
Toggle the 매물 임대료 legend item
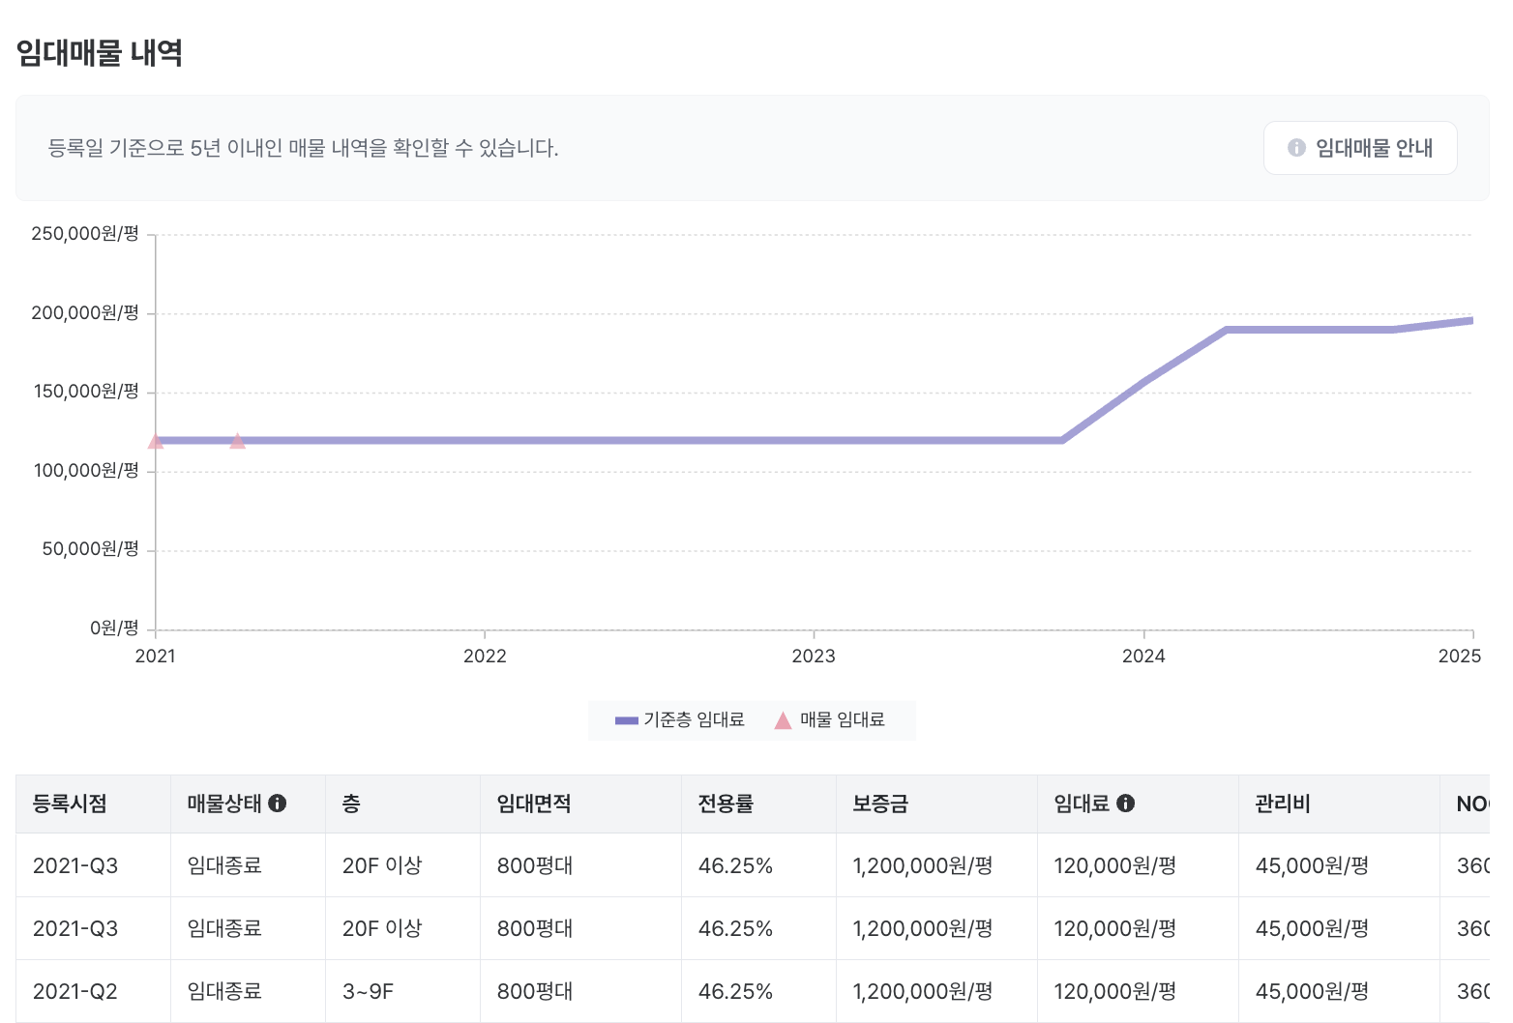830,720
